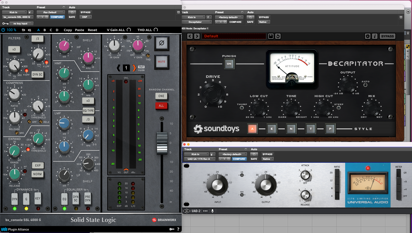Viewport: 412px width, 233px height.
Task: Toggle BYPASS in the bx_console plugin header
Action: tap(85, 12)
